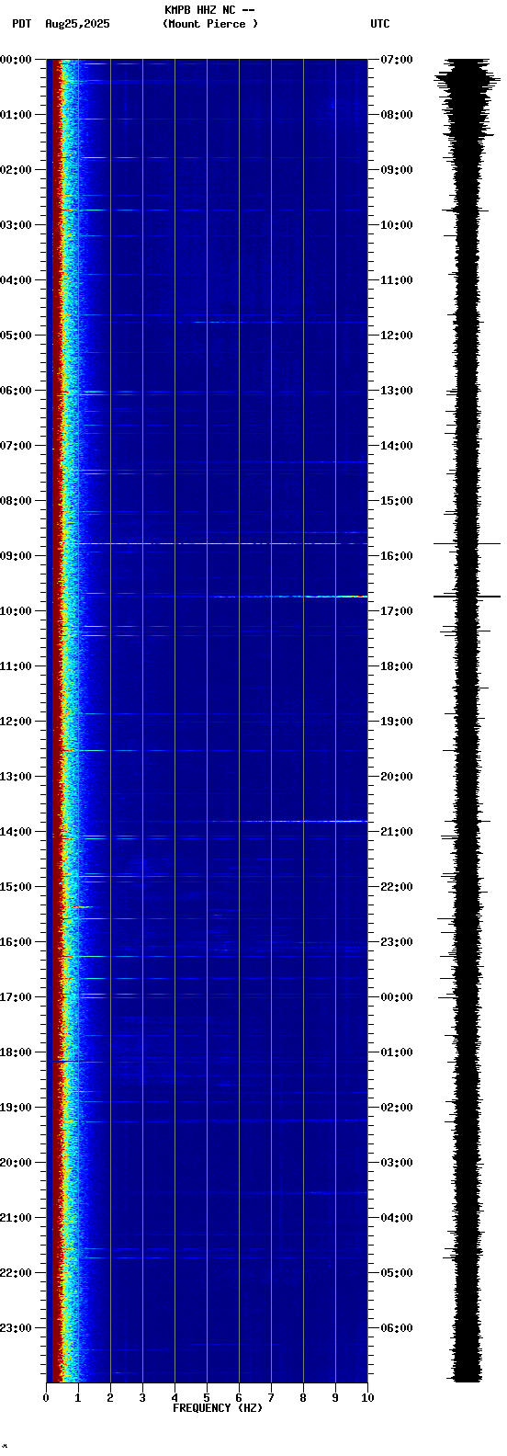This screenshot has height=1456, width=507.
Task: Click the 06:00 UTC time tick label
Action: 397,1328
